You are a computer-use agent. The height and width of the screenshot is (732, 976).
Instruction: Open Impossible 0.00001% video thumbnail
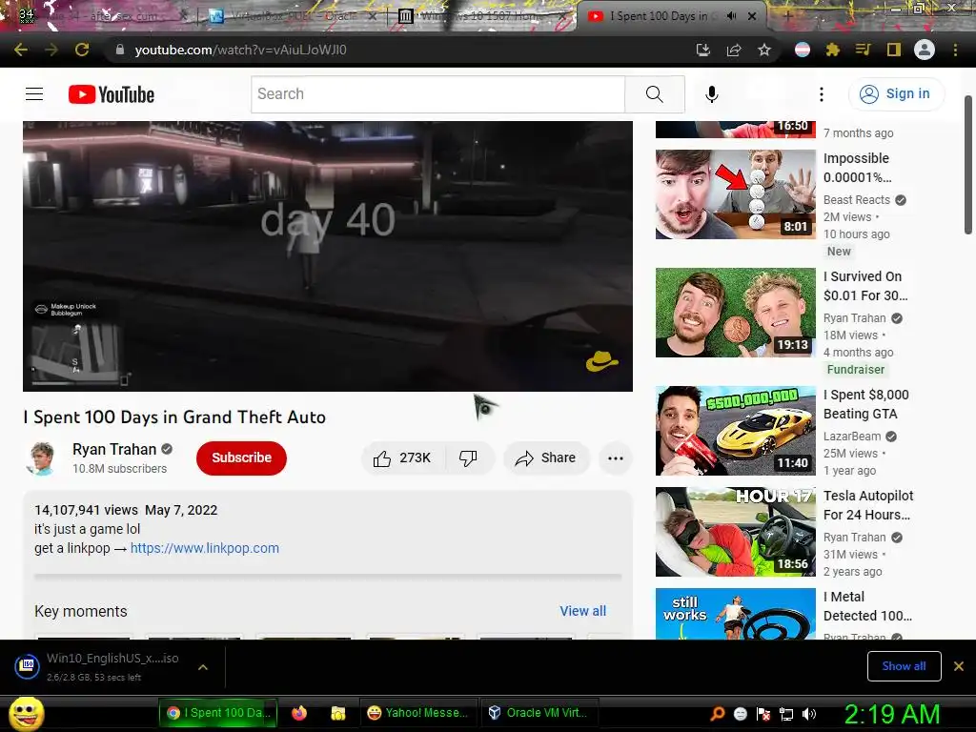point(735,194)
